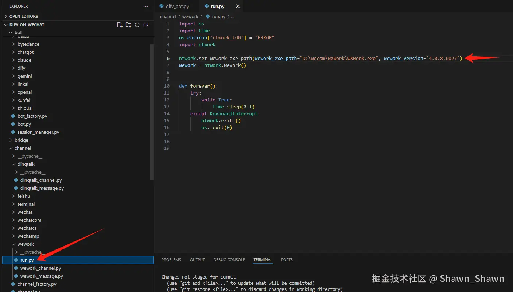Open the DEBUG CONSOLE panel tab
This screenshot has height=292, width=513.
point(229,260)
